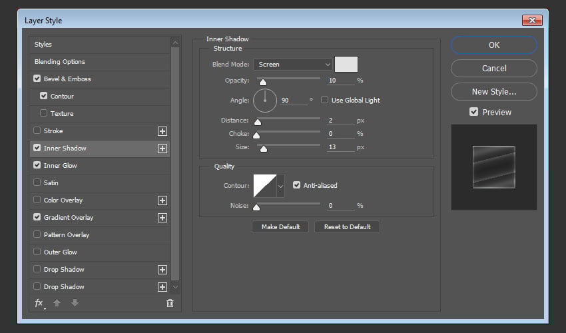
Task: Click the move effect up arrow
Action: click(58, 303)
